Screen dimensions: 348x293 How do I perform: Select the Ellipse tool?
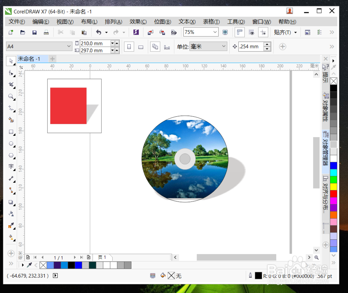coord(11,144)
